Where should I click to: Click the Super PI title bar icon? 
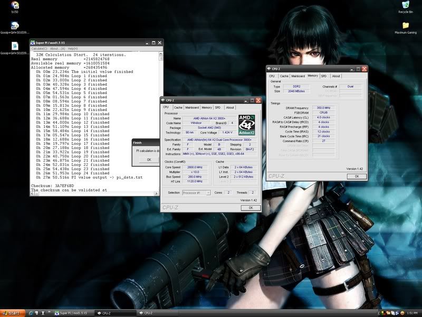click(x=33, y=42)
